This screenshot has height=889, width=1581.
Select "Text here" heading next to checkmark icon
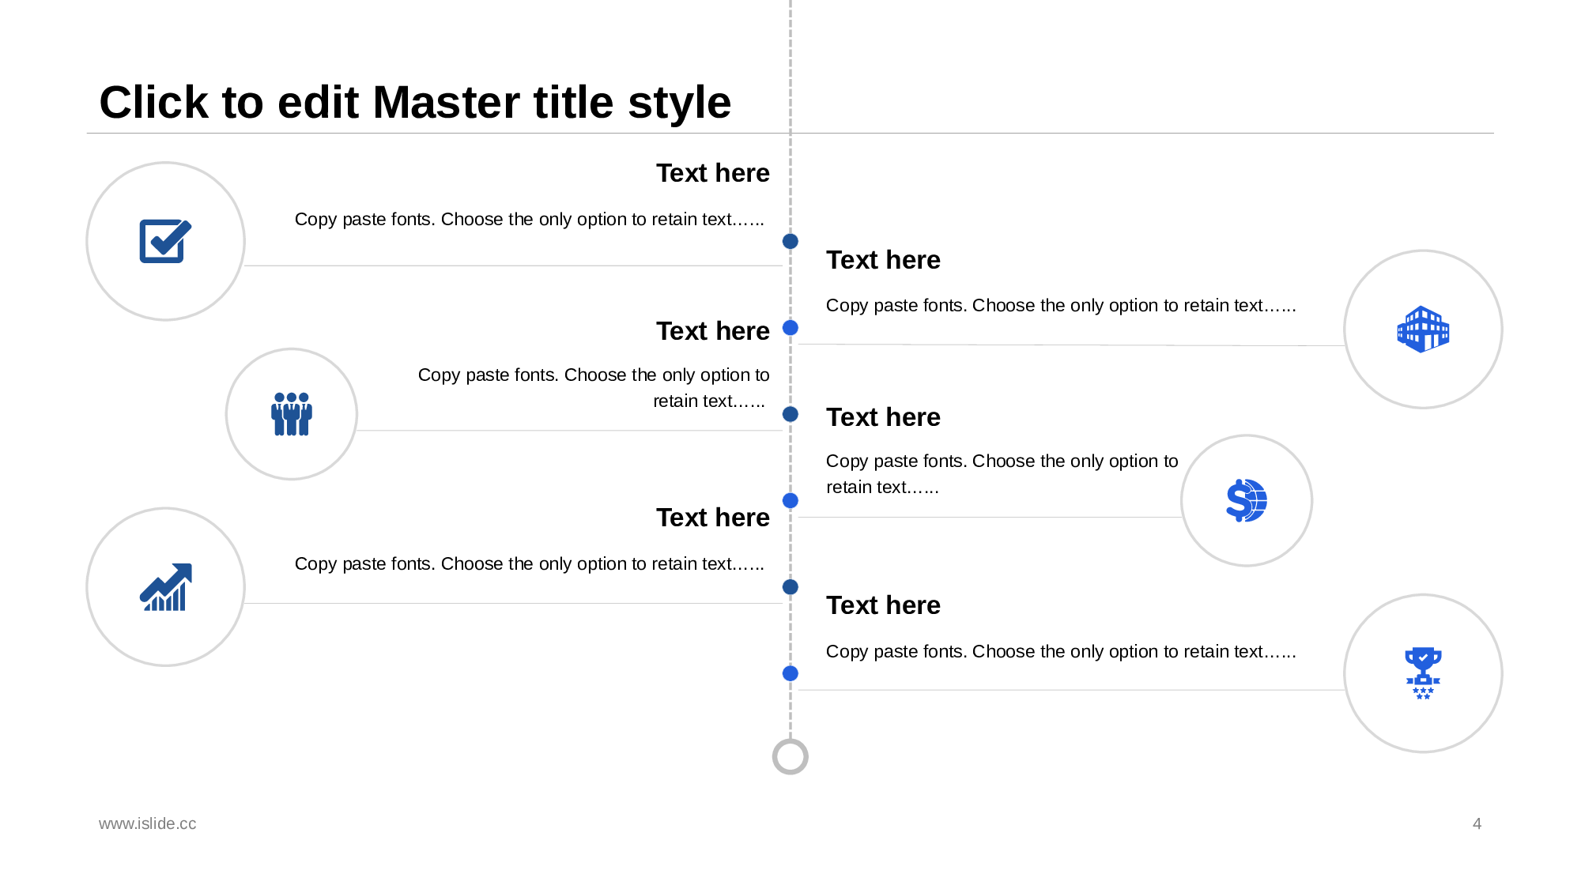[x=712, y=173]
